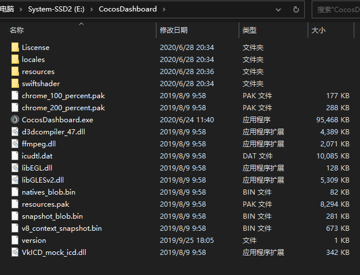The image size is (360, 275).
Task: Select the snapshot_blob.bin file name
Action: click(x=52, y=216)
